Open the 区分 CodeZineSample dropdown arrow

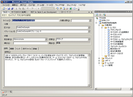tap(89, 28)
